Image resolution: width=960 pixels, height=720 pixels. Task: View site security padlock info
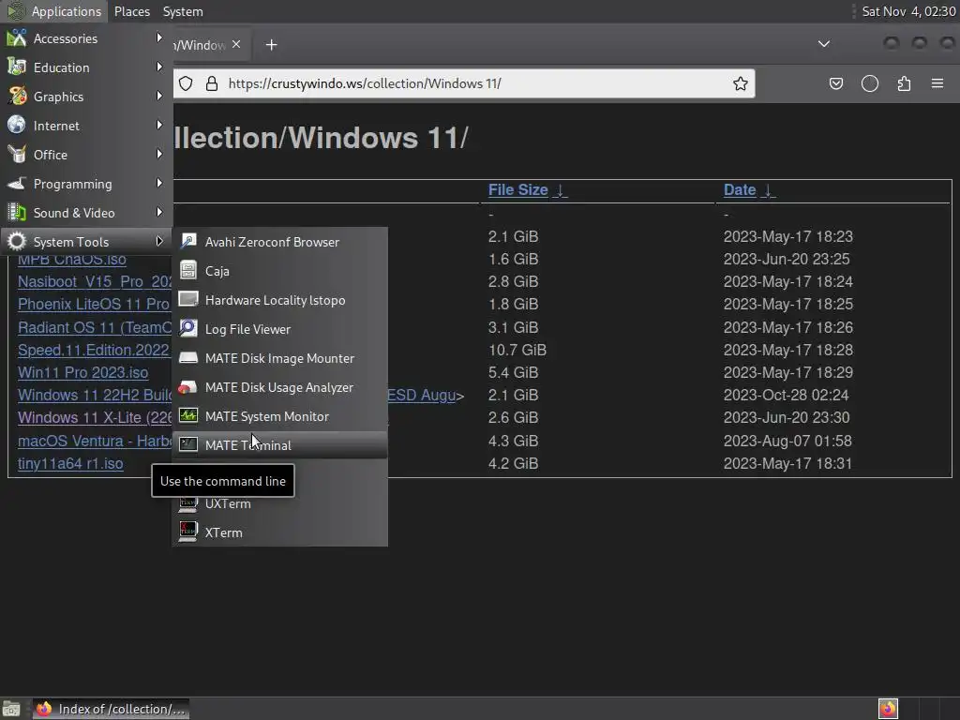212,83
